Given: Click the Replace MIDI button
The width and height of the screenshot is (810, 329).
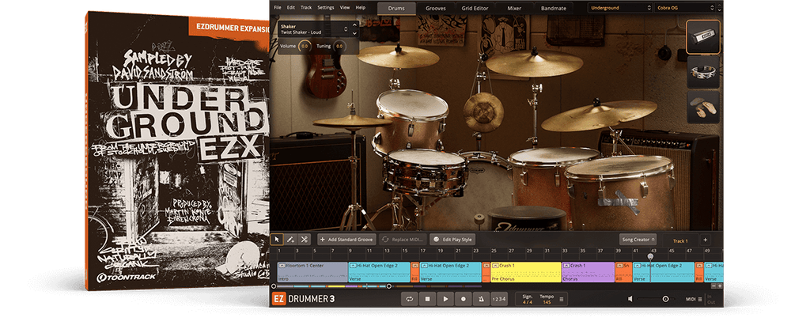Looking at the screenshot, I should coord(403,240).
